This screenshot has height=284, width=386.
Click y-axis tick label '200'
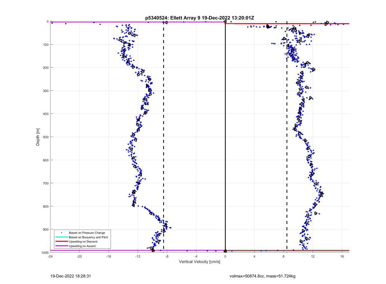(45, 68)
